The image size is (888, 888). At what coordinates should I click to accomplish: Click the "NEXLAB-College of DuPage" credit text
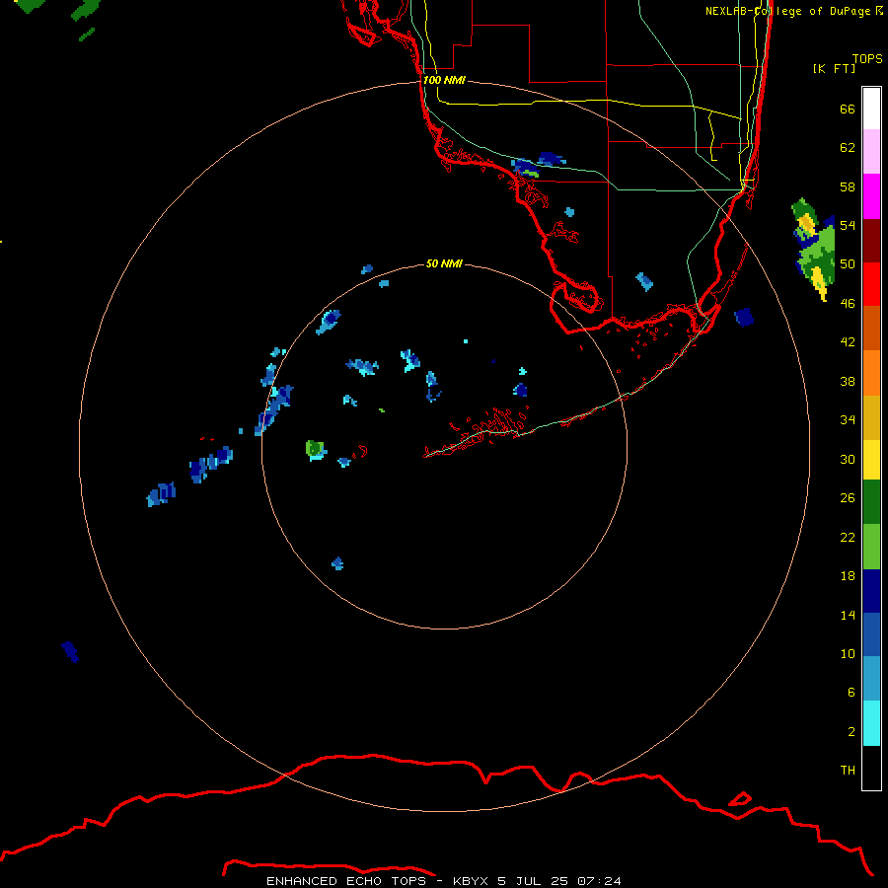[x=788, y=11]
